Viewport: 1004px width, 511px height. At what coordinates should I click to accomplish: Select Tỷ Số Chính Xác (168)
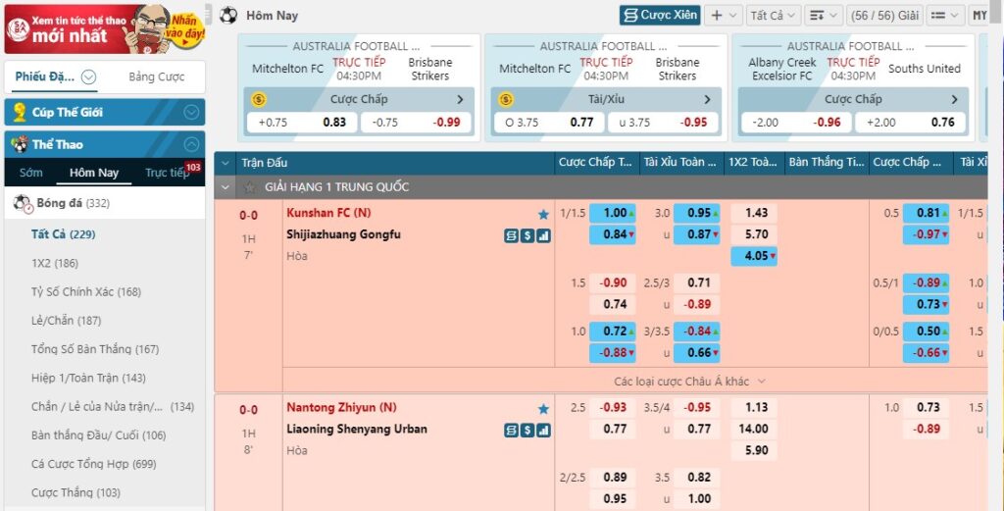pyautogui.click(x=86, y=292)
